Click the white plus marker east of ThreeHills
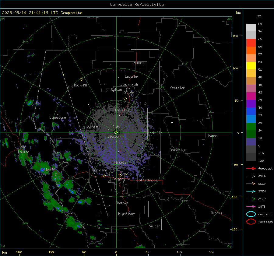 [x=172, y=122]
